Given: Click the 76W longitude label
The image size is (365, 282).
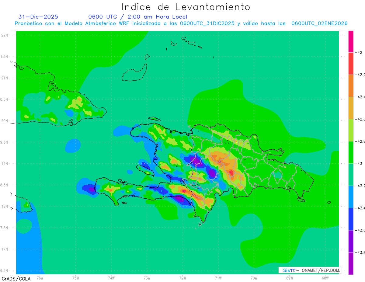Looking at the screenshot, I should point(40,278).
